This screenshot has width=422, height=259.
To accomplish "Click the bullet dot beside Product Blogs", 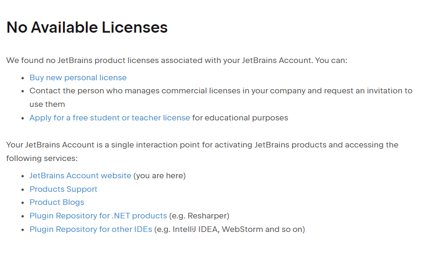I will [x=23, y=203].
